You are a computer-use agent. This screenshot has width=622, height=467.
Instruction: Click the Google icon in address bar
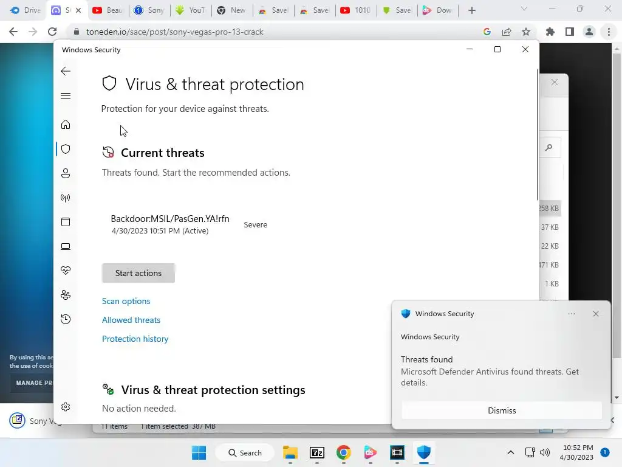click(487, 32)
